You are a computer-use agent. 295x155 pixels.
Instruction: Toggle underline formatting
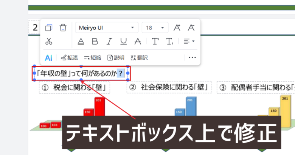tap(124, 41)
